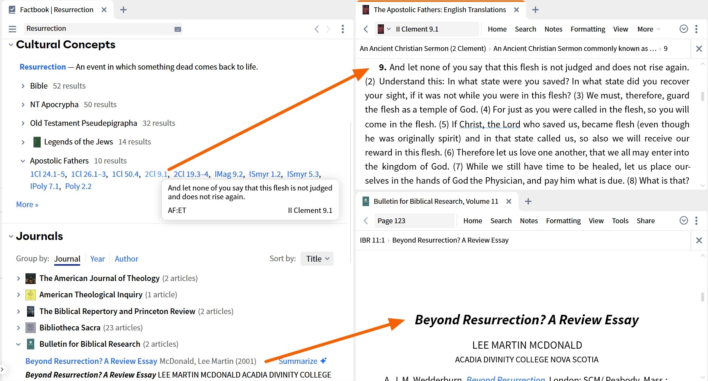
Task: Open 2Cl 19.3–4 reference link
Action: click(191, 174)
